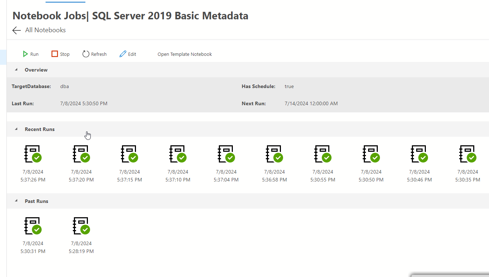Open the run at 5:37:04 PM
The image size is (489, 277).
coord(226,154)
